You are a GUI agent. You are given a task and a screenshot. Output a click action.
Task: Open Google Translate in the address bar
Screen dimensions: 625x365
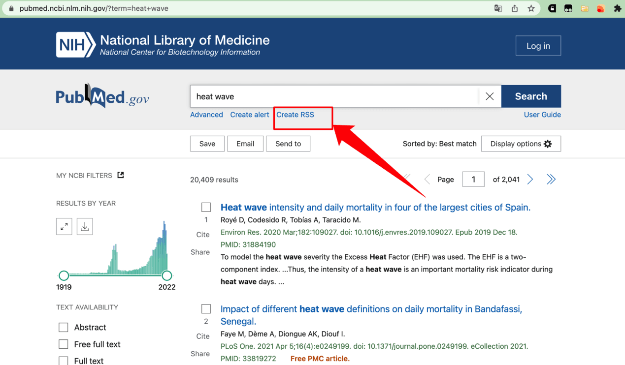(497, 8)
